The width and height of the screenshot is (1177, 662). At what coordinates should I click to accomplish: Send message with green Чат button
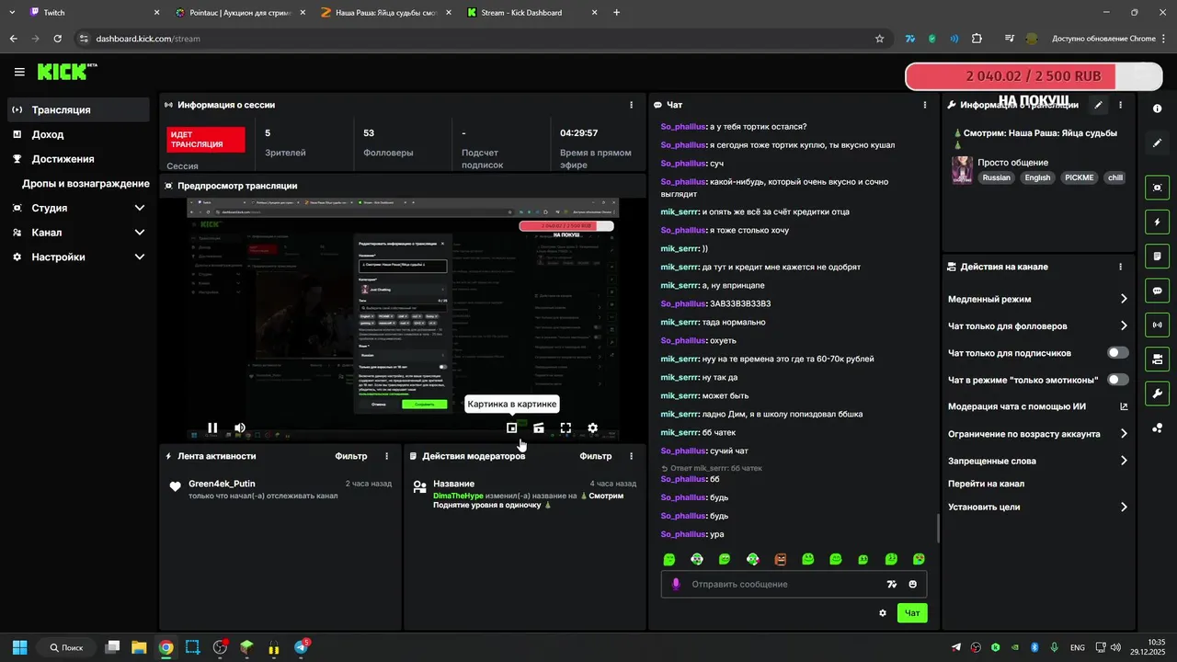[x=912, y=613]
